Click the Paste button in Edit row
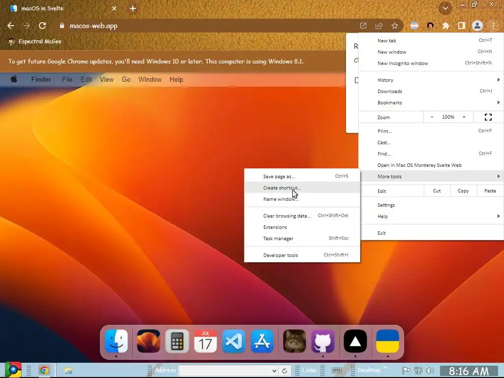The image size is (504, 378). tap(490, 190)
